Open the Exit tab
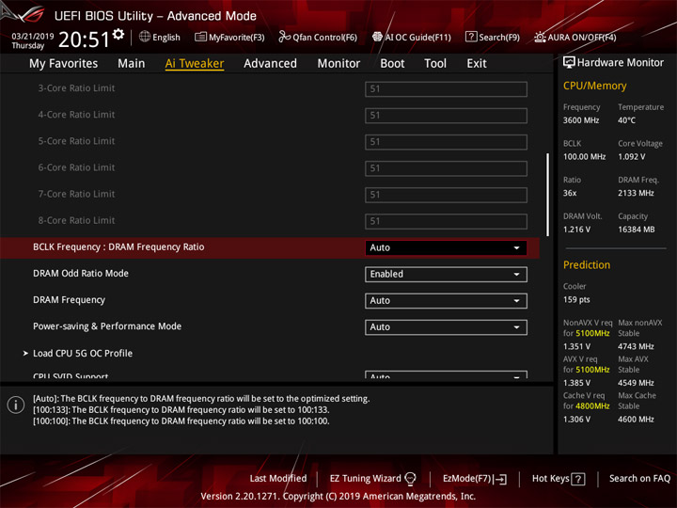The image size is (677, 508). (x=476, y=64)
